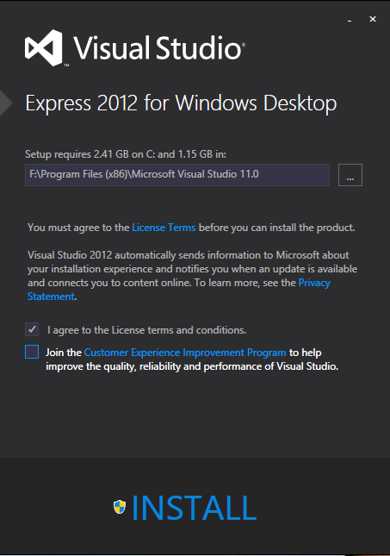Open folder browser with the ellipsis button
390x556 pixels.
coord(350,175)
